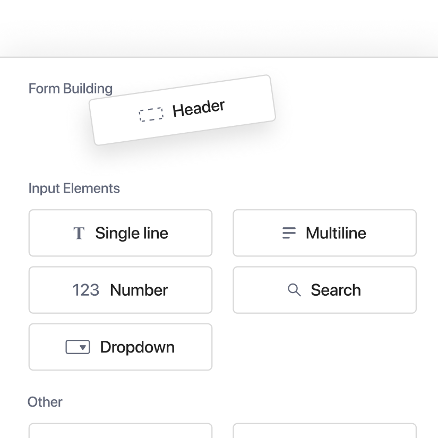Click the blank top bar above Form Building

(x=219, y=28)
